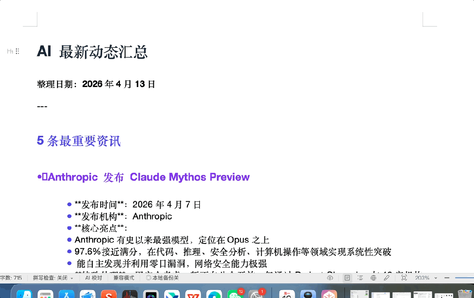Open the Trash in the Dock
Viewport: 474px width, 298px height.
pos(465,294)
